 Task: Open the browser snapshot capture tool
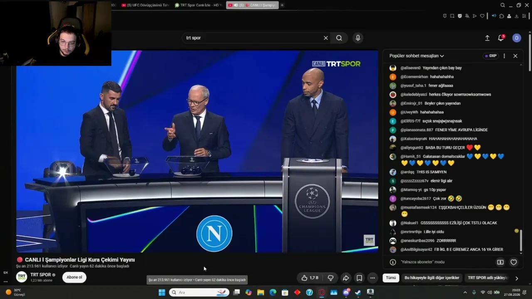(x=452, y=16)
